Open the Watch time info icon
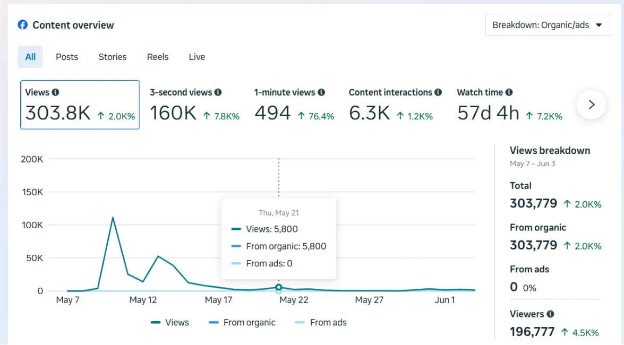The width and height of the screenshot is (624, 345). pos(509,92)
